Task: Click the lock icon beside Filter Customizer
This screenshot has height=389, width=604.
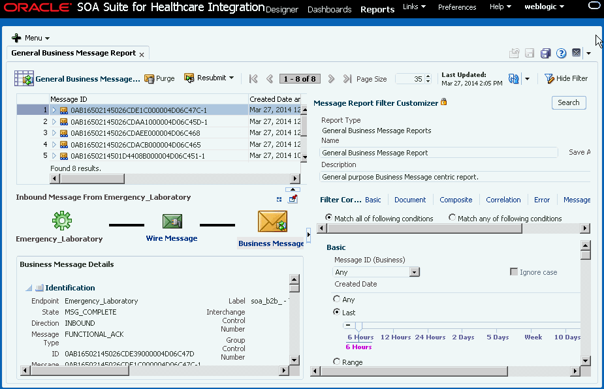Action: pos(444,102)
